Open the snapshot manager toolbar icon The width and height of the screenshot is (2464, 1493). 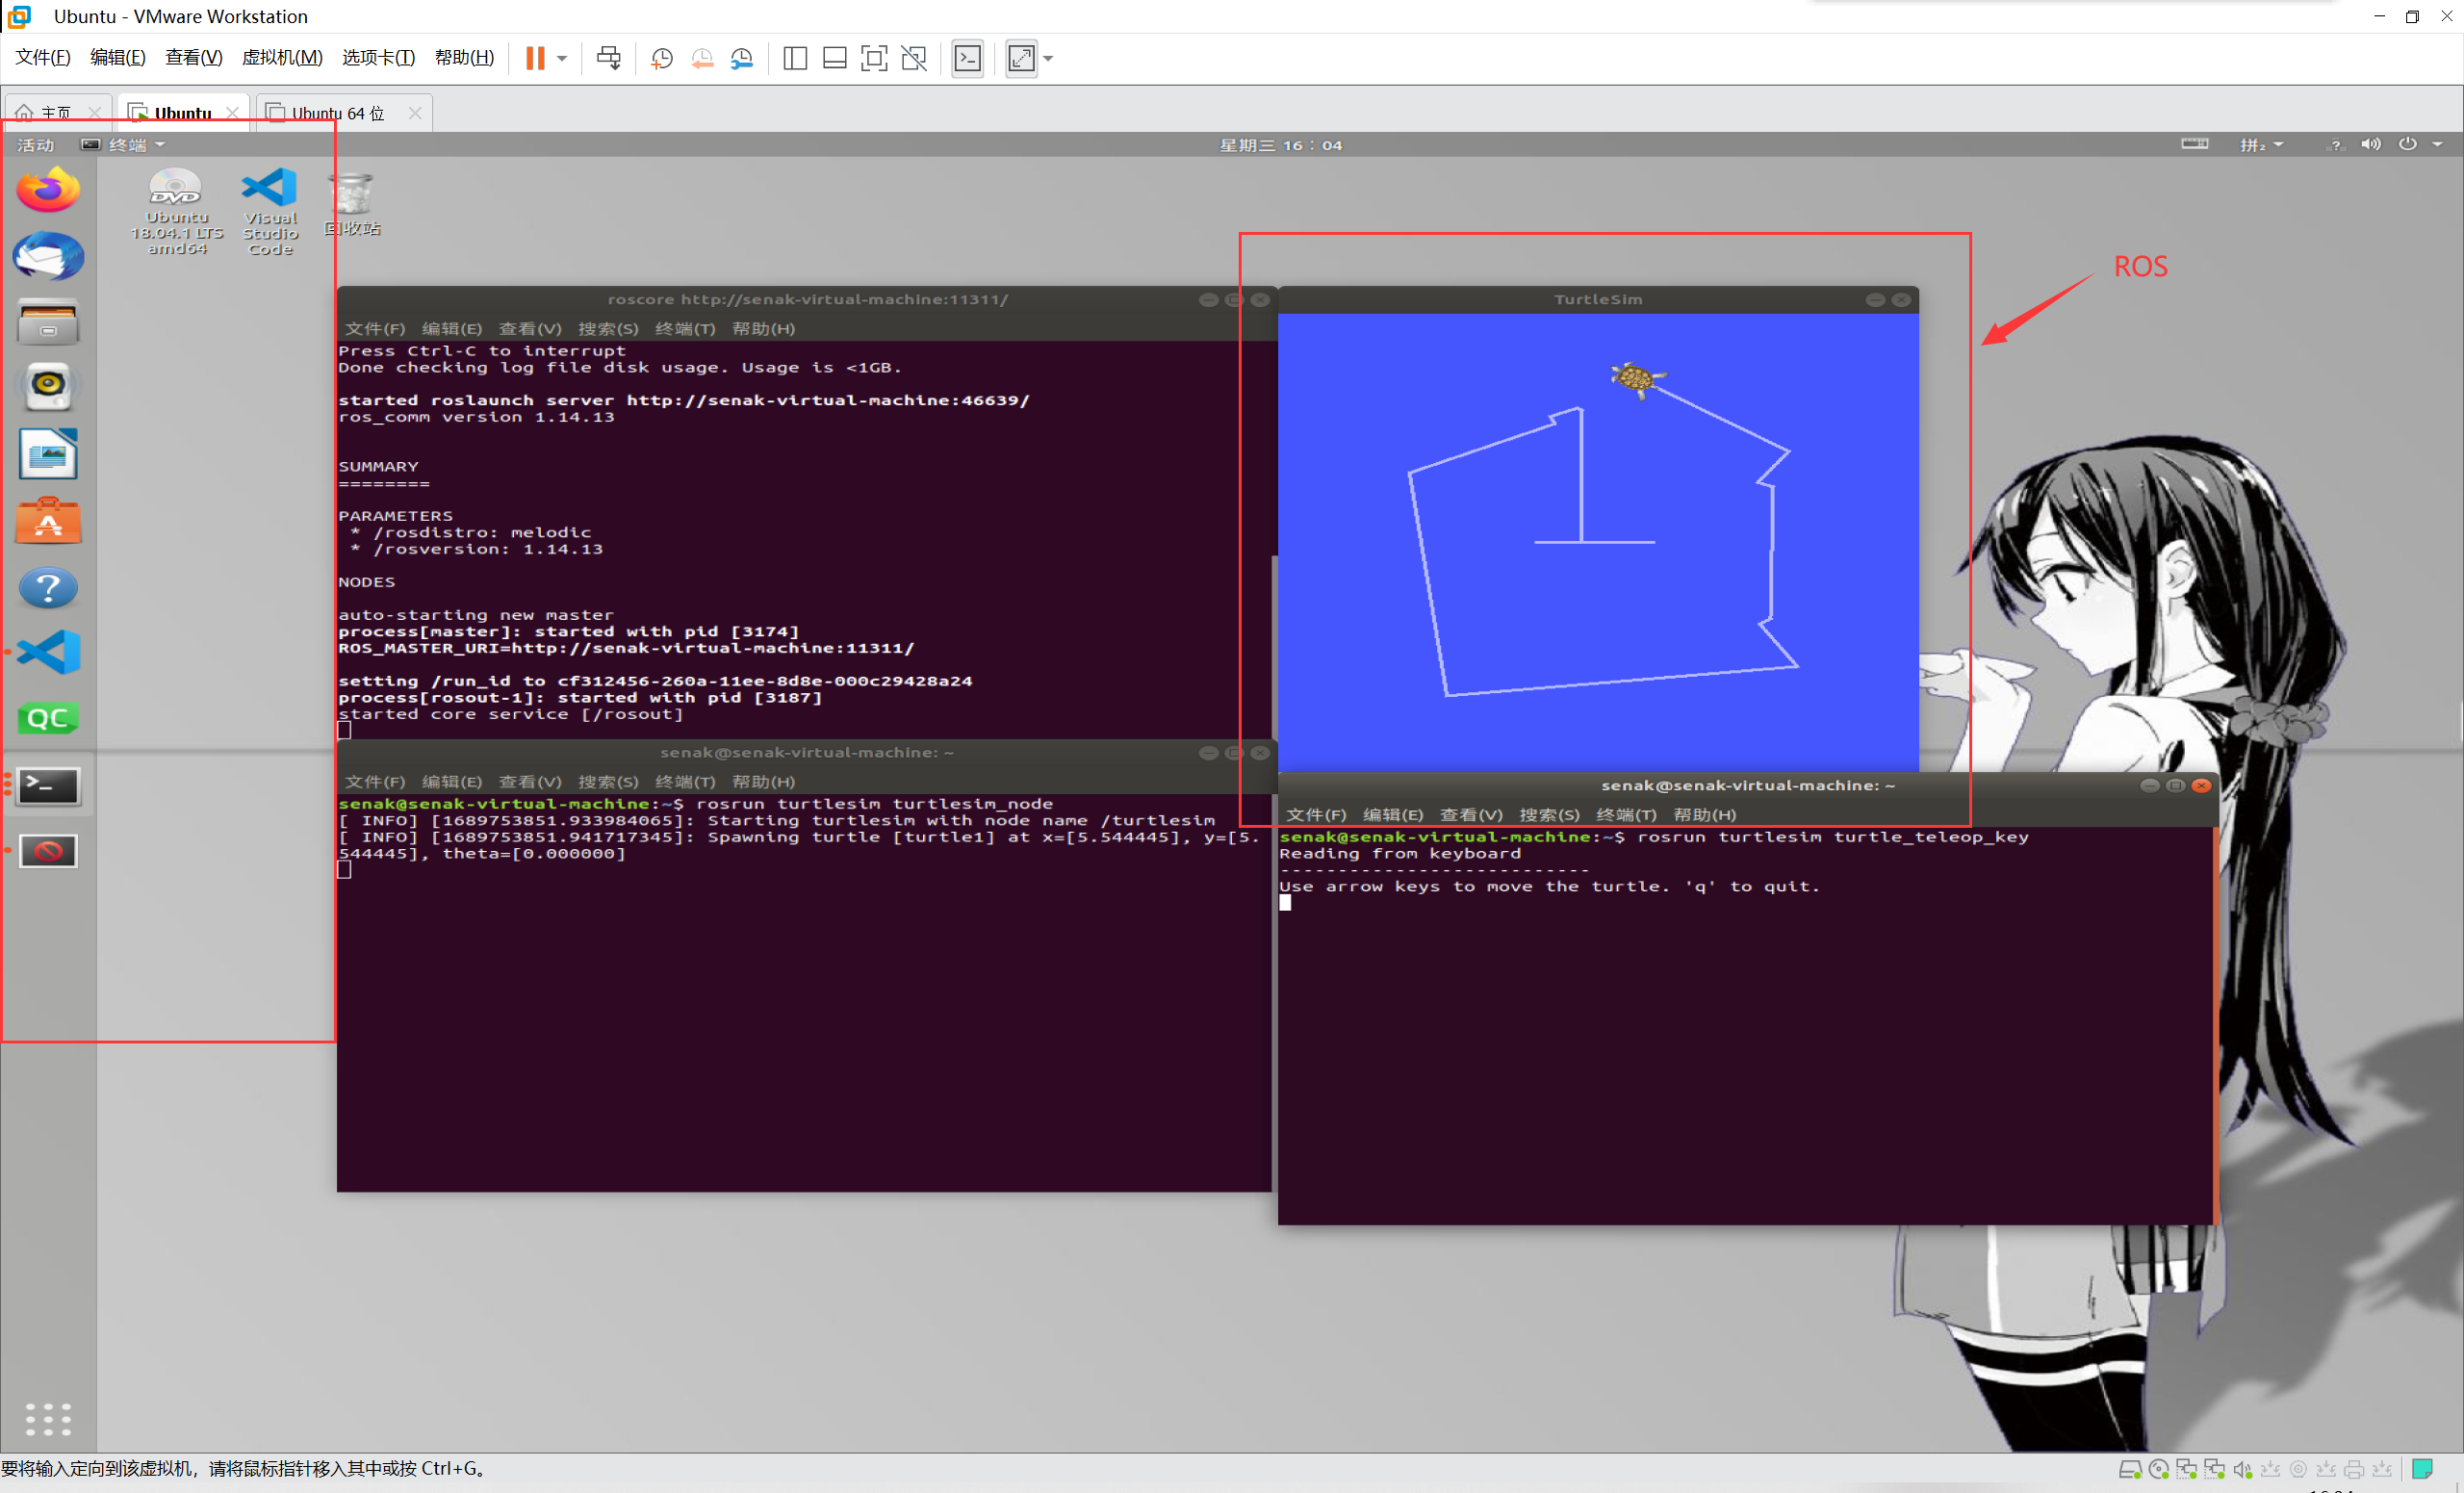tap(742, 58)
